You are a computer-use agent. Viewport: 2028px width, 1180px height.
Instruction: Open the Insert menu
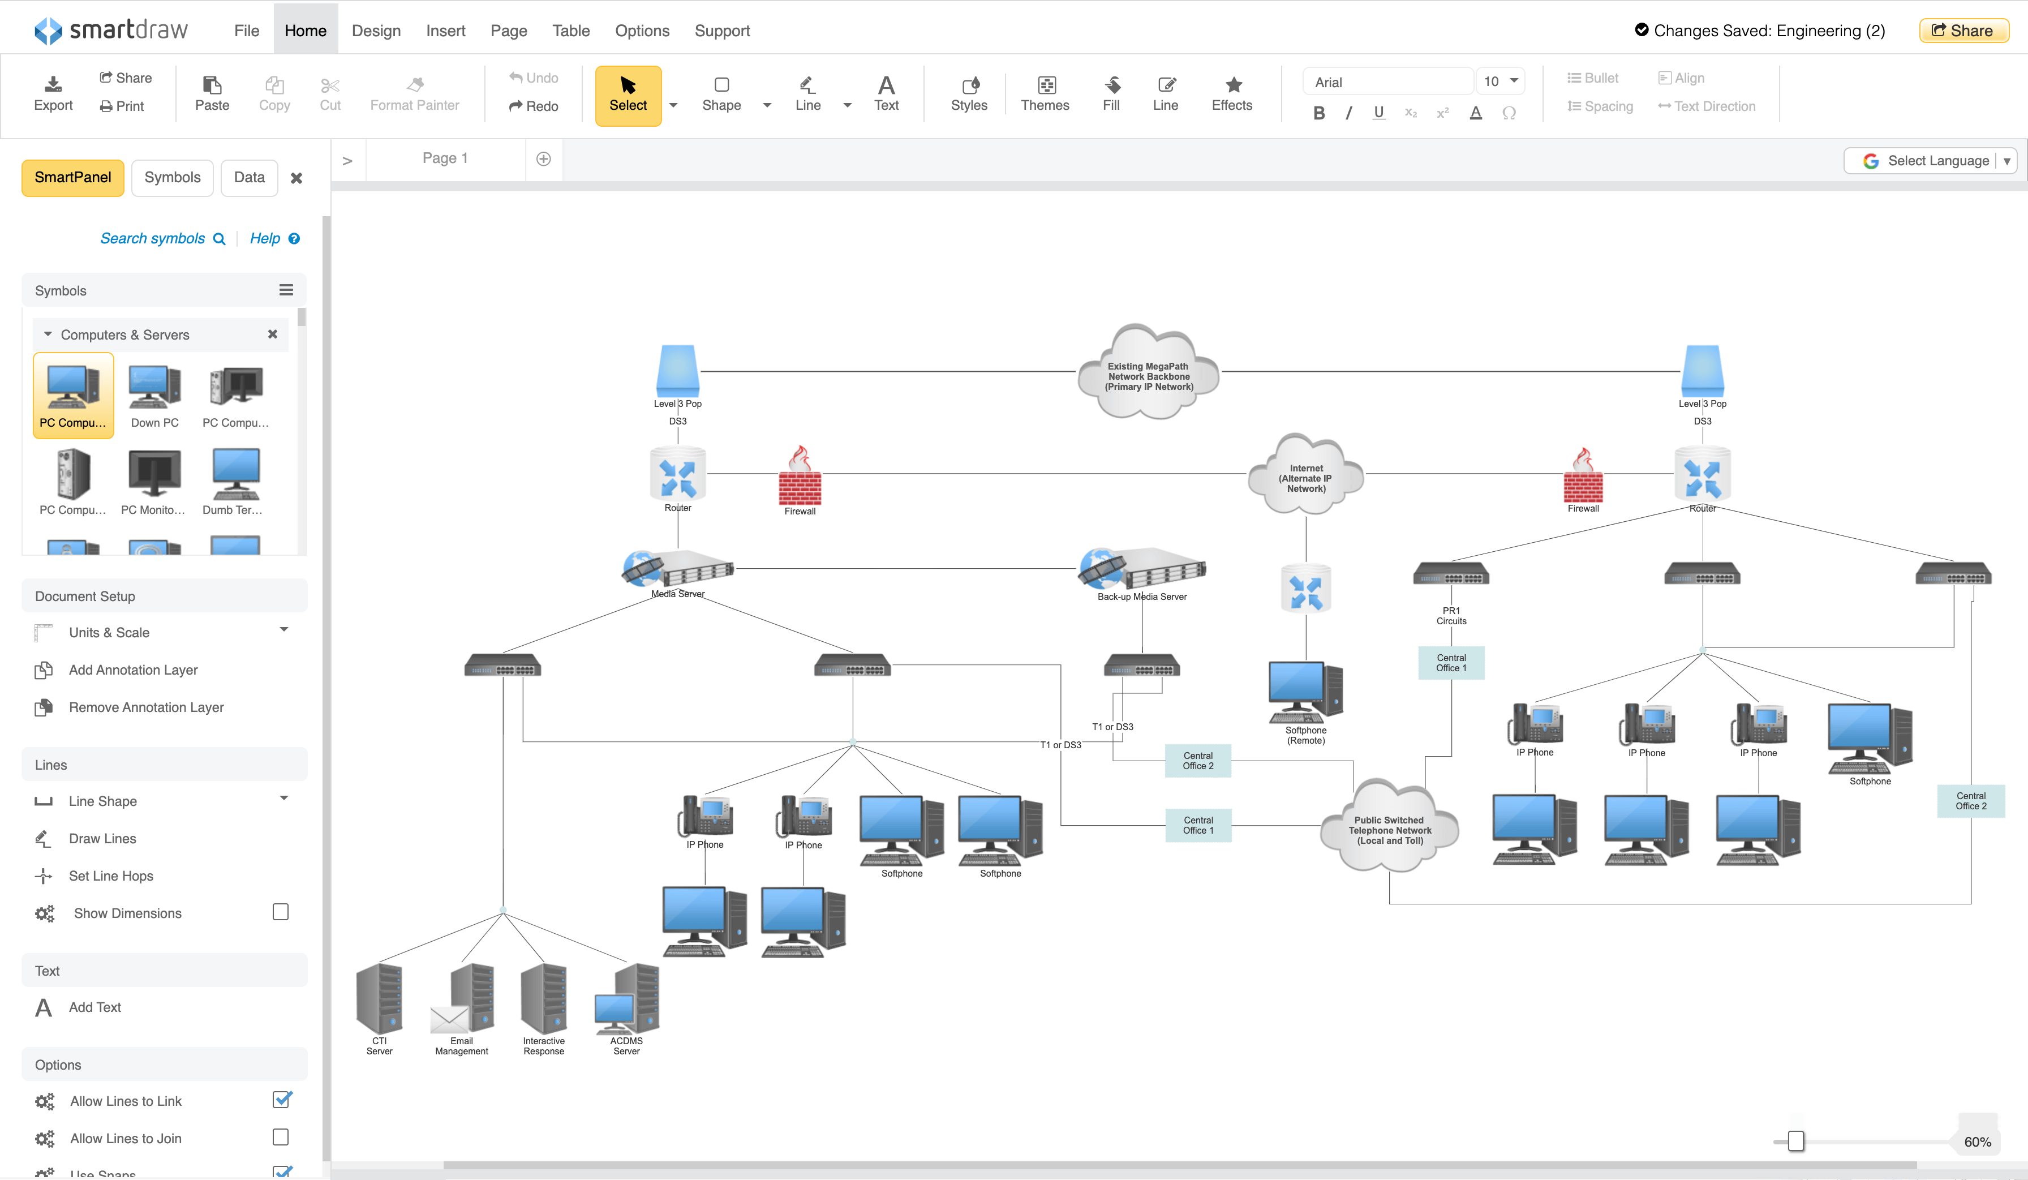tap(445, 31)
